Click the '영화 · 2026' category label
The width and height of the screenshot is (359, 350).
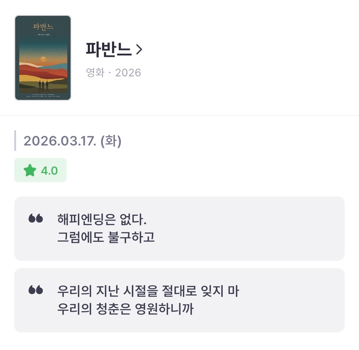[113, 72]
